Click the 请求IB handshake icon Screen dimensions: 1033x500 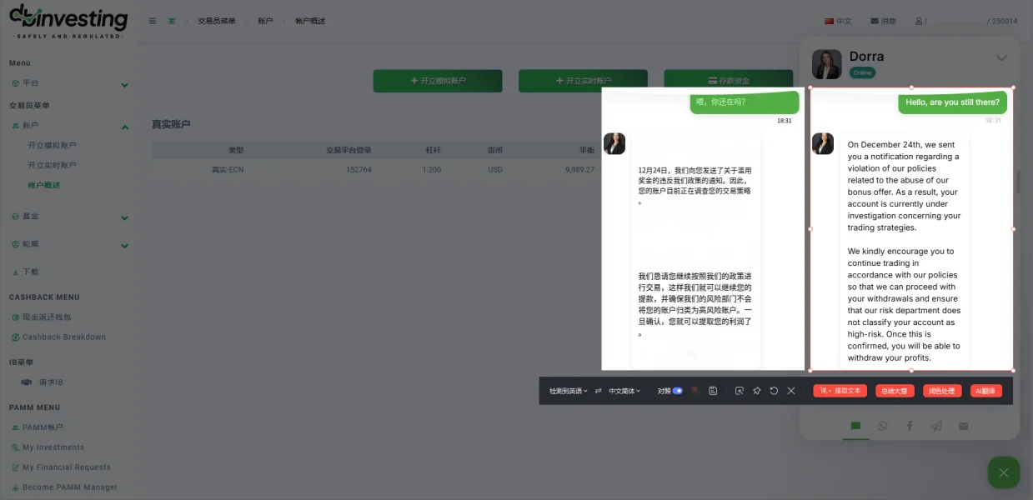click(27, 382)
